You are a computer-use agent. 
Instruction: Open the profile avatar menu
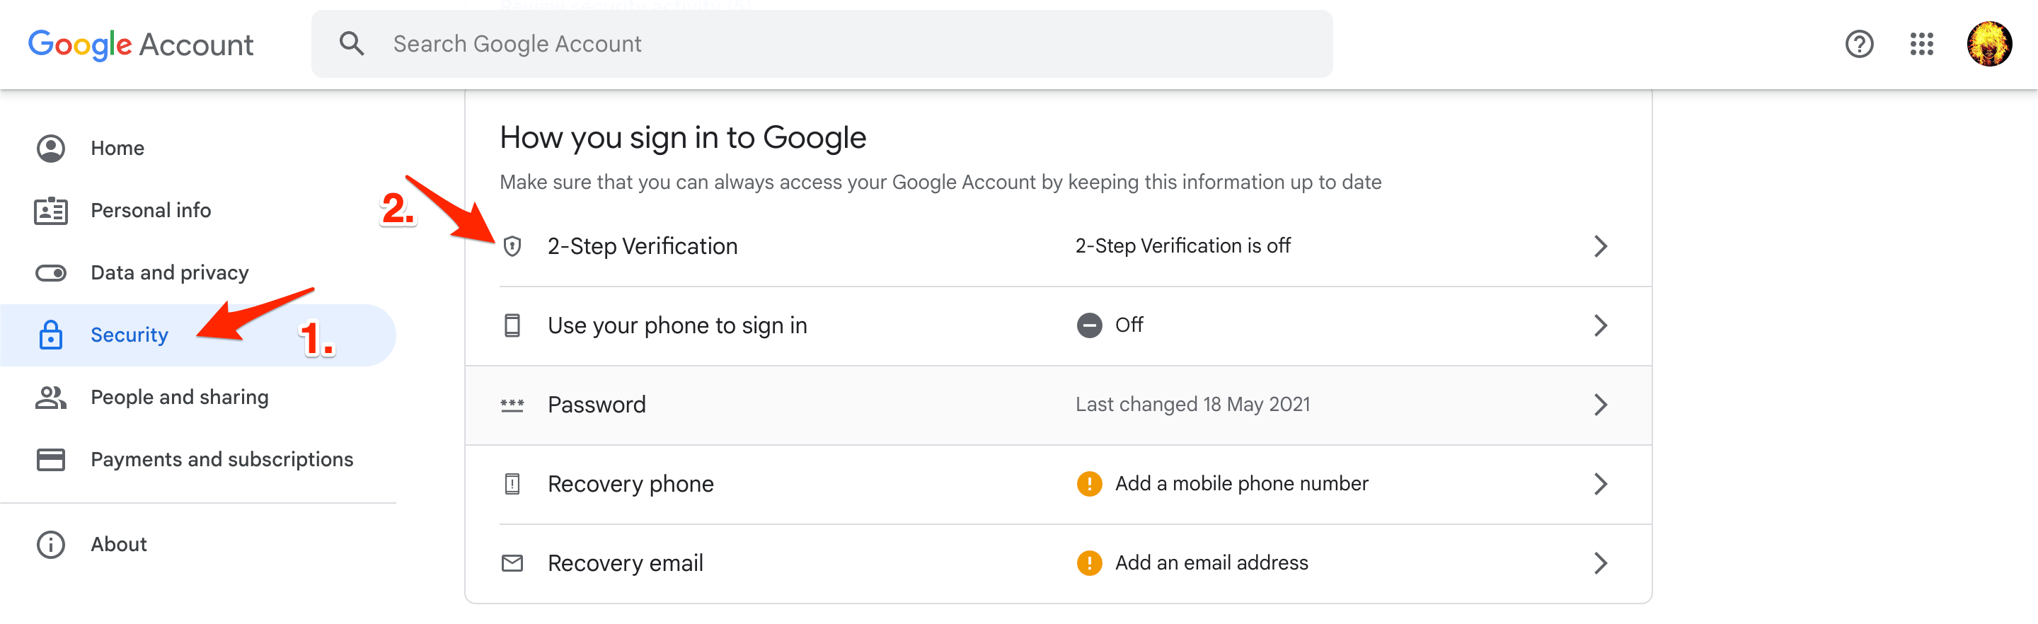(x=1989, y=45)
